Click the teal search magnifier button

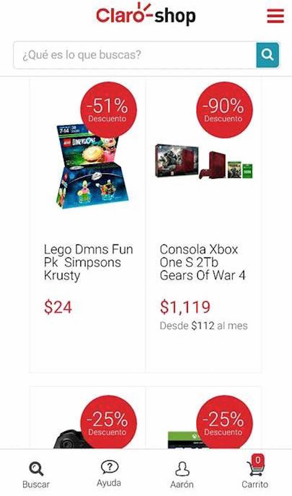coord(267,55)
